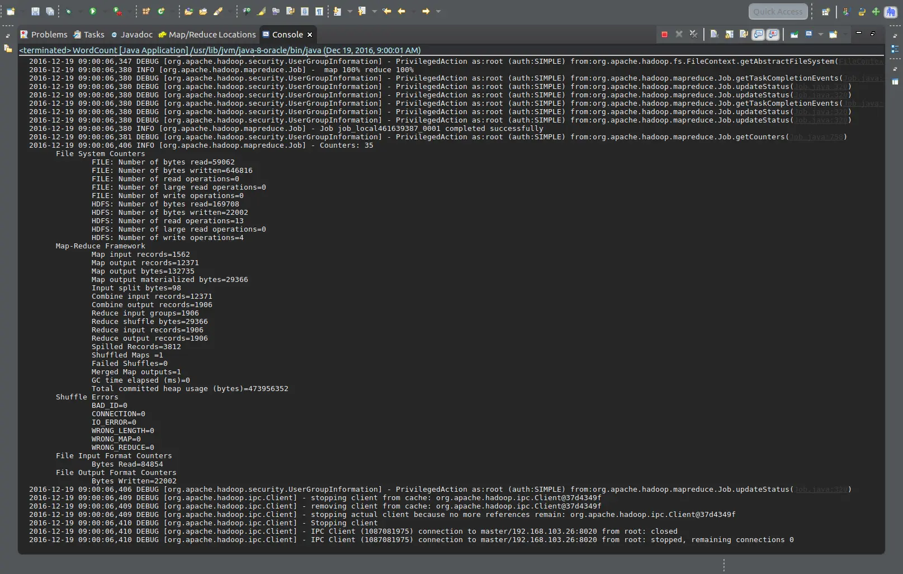Terminate the process with red square
Viewport: 903px width, 574px height.
coord(664,34)
